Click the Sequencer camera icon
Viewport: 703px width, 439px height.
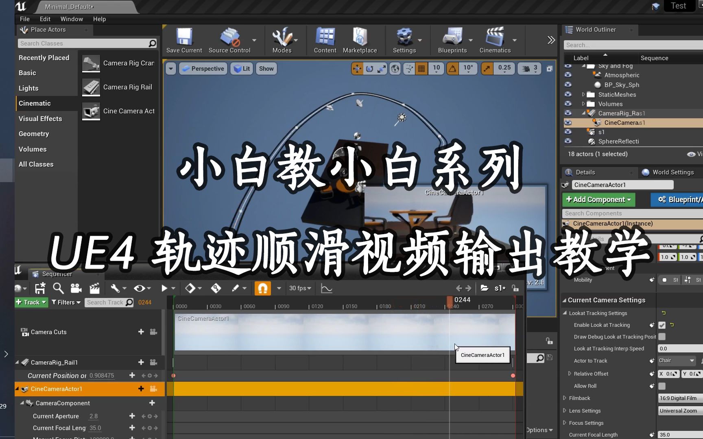click(76, 288)
